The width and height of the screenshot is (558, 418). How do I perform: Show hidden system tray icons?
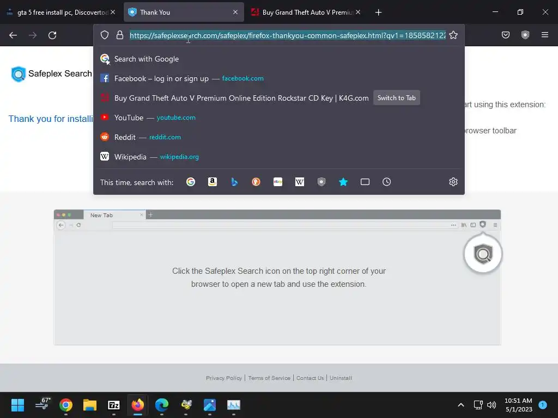pyautogui.click(x=461, y=405)
